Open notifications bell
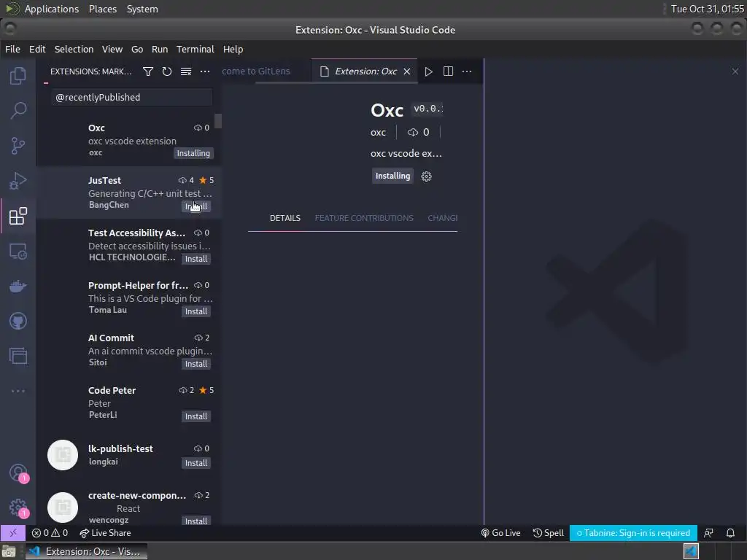 (730, 533)
